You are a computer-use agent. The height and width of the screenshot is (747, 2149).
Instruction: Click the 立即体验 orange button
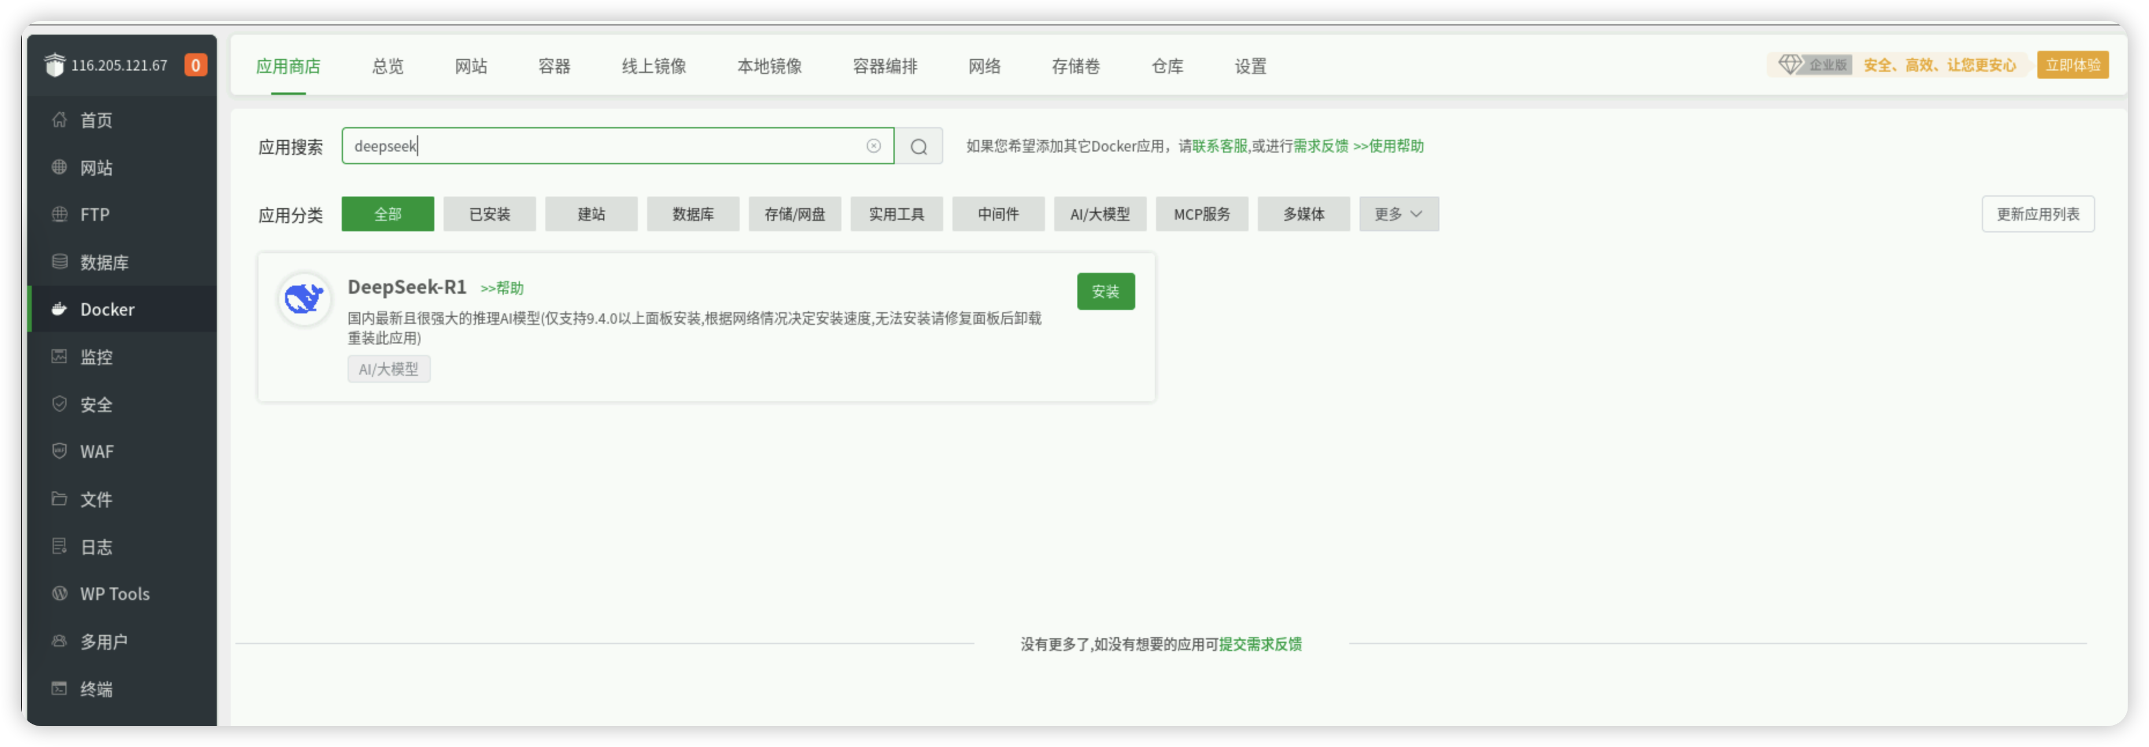2072,65
